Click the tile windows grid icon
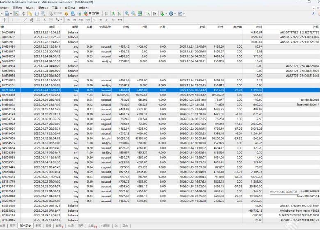The image size is (320, 230). [139, 14]
